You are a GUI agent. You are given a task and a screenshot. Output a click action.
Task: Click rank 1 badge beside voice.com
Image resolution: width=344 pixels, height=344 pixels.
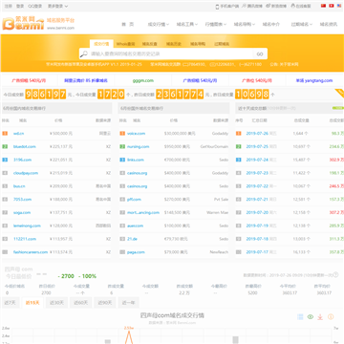[x=122, y=134]
